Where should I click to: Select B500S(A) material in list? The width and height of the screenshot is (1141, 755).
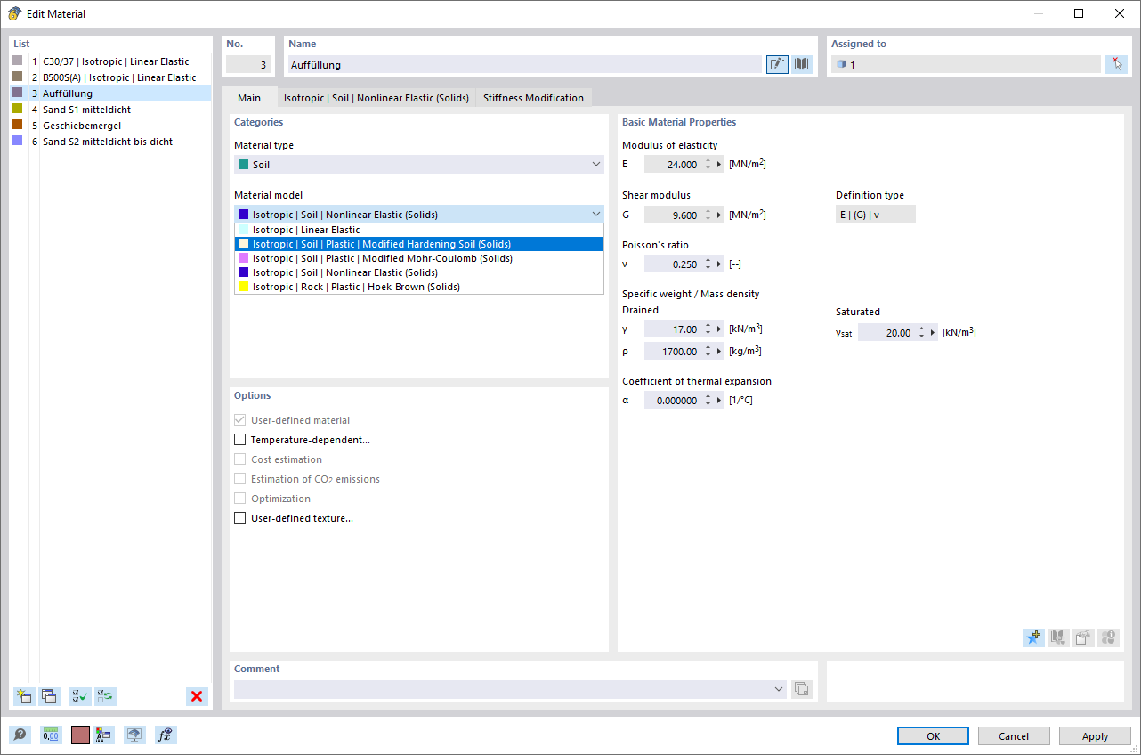[x=110, y=77]
